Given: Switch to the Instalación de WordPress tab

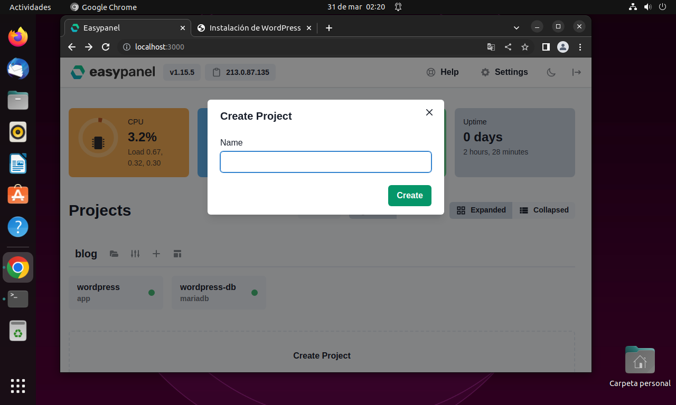Looking at the screenshot, I should pos(254,27).
